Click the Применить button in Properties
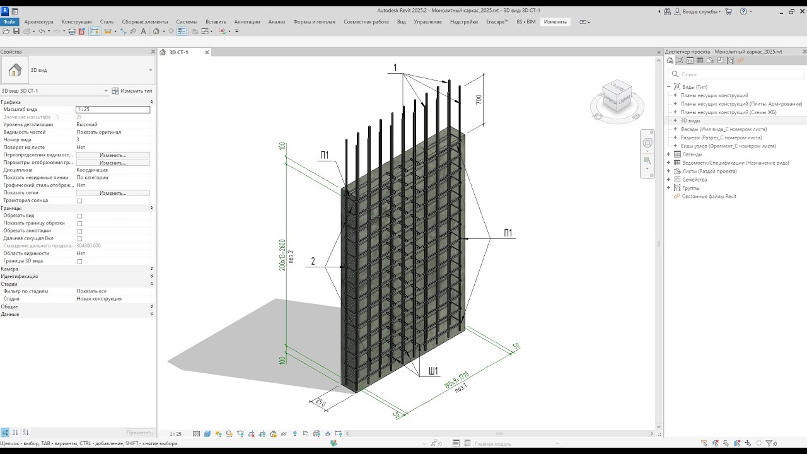Image resolution: width=807 pixels, height=454 pixels. 139,433
